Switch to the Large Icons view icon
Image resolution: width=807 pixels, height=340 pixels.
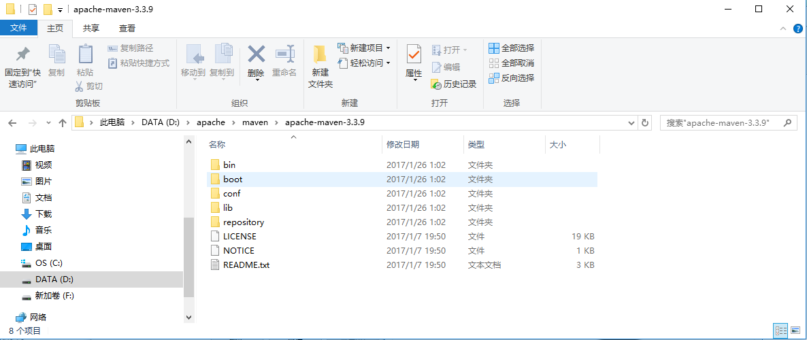(x=794, y=330)
